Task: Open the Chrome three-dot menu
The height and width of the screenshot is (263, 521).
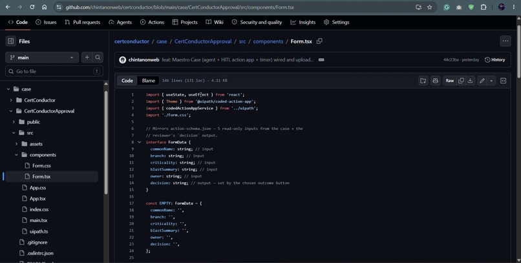Action: [513, 7]
